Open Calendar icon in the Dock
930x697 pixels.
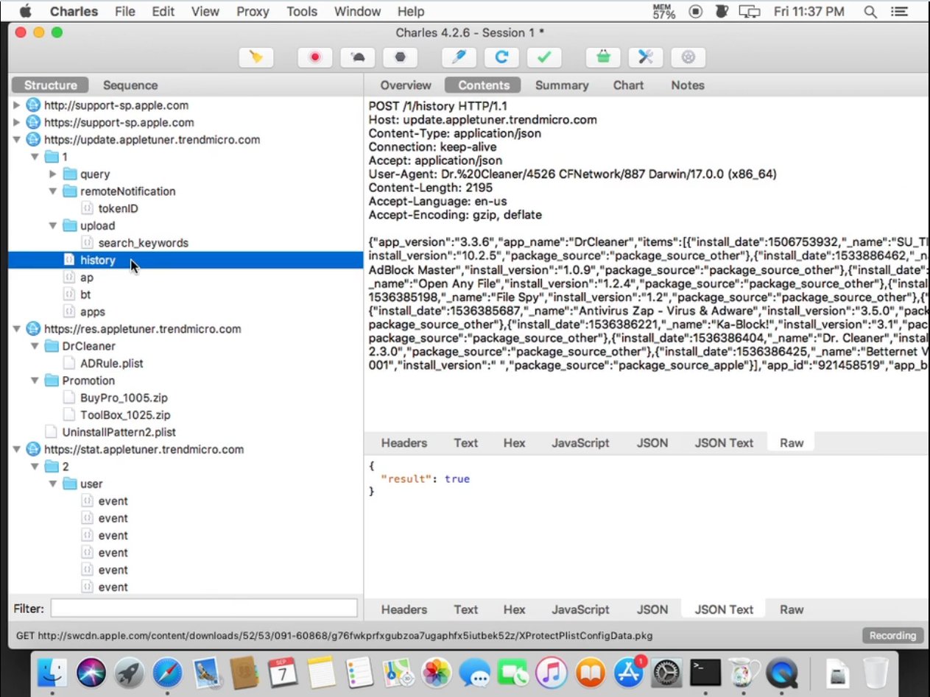click(x=283, y=673)
